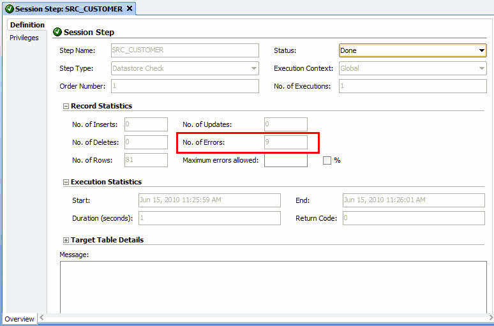Screen dimensions: 494x326
Task: Select the Definition tab
Action: click(27, 25)
